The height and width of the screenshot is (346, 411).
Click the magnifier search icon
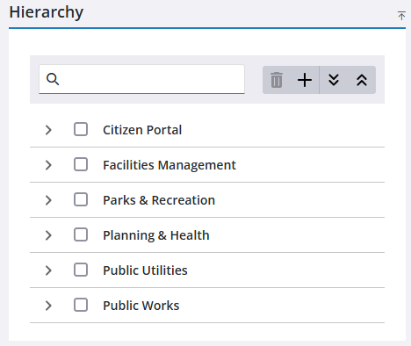pos(53,79)
